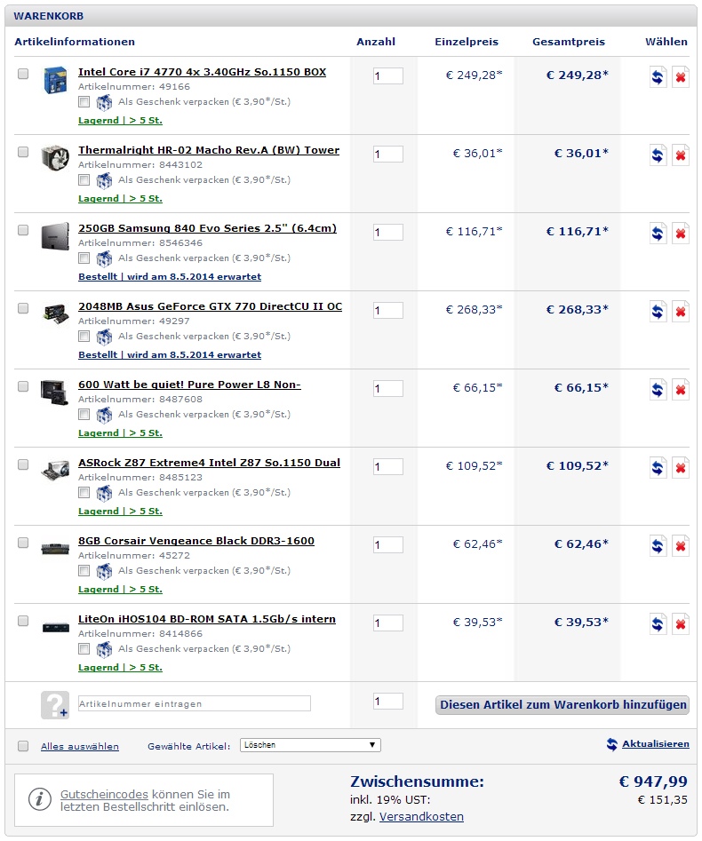702x841 pixels.
Task: Select the Intel Core i7 row checkbox
Action: (x=23, y=74)
